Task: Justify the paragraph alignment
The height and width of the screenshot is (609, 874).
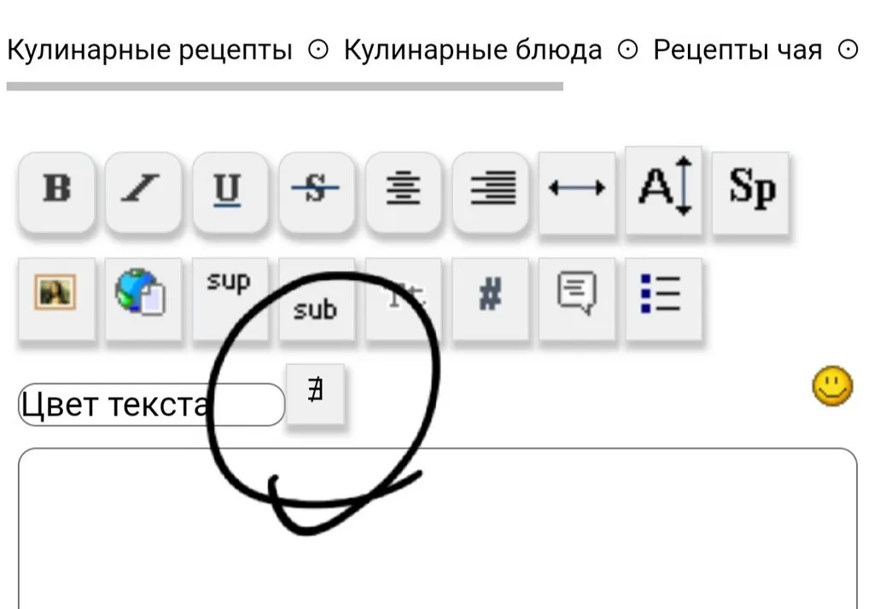Action: [x=491, y=191]
